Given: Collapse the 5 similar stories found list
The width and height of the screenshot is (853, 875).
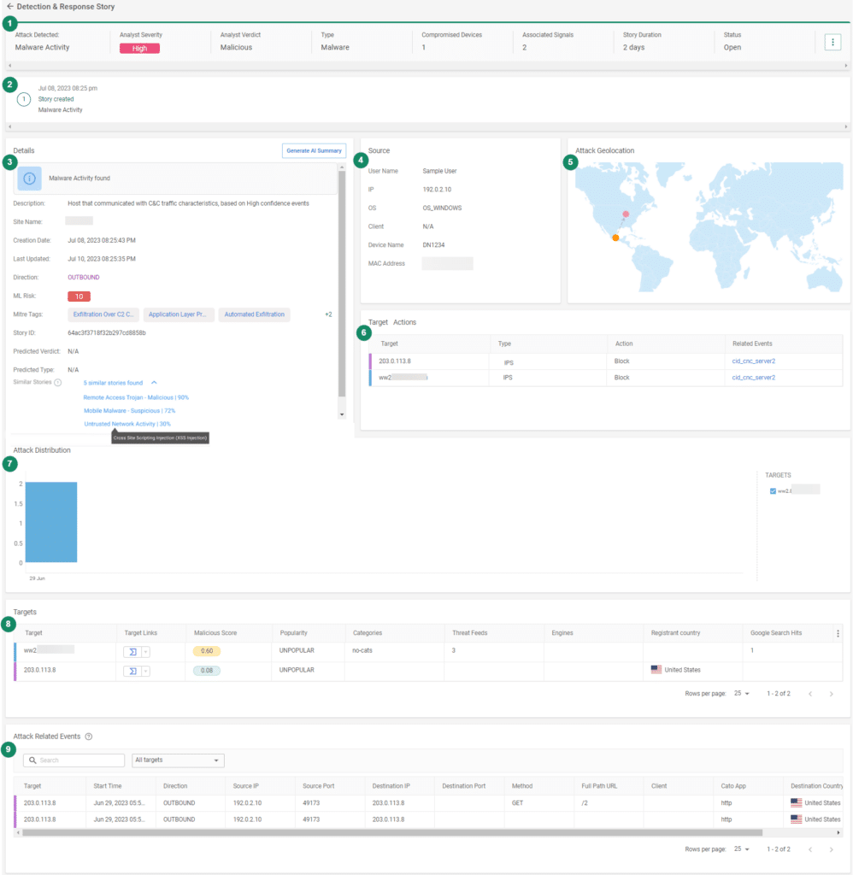Looking at the screenshot, I should point(155,382).
